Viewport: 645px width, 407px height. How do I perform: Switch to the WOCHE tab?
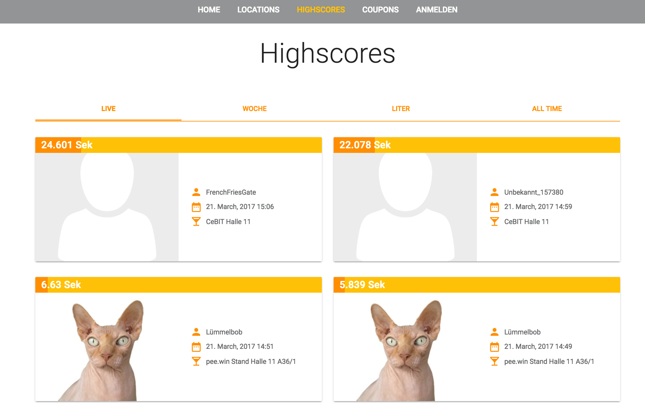tap(254, 109)
